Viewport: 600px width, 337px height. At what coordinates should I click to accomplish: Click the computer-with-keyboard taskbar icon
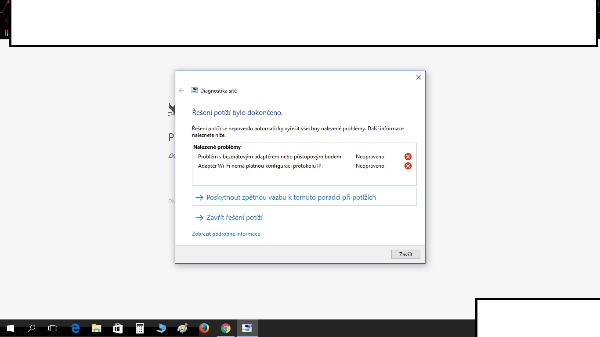161,328
